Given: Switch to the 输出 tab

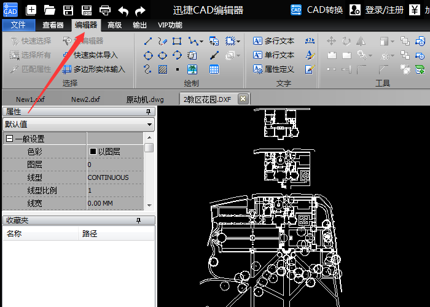Looking at the screenshot, I should point(139,25).
